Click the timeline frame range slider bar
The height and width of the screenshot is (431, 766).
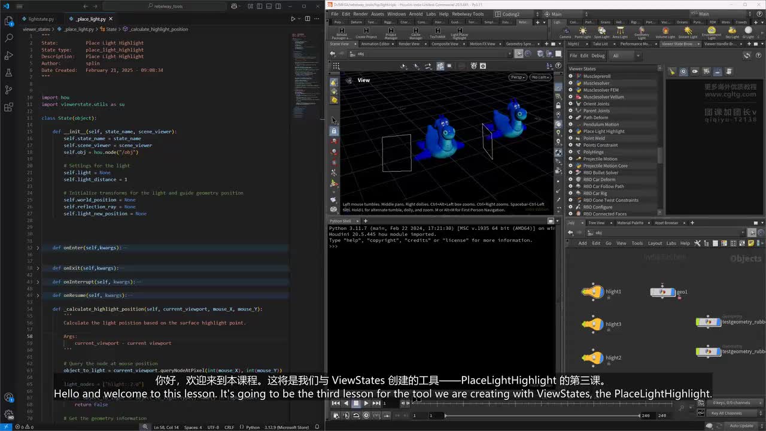pos(542,415)
